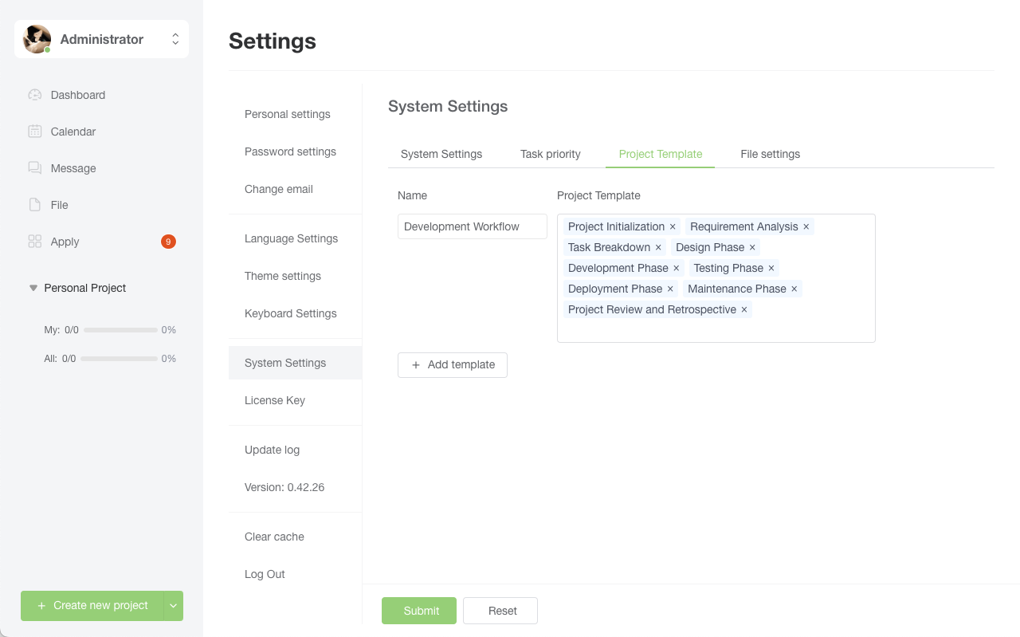Open Theme settings in settings menu
The height and width of the screenshot is (637, 1020).
click(283, 276)
